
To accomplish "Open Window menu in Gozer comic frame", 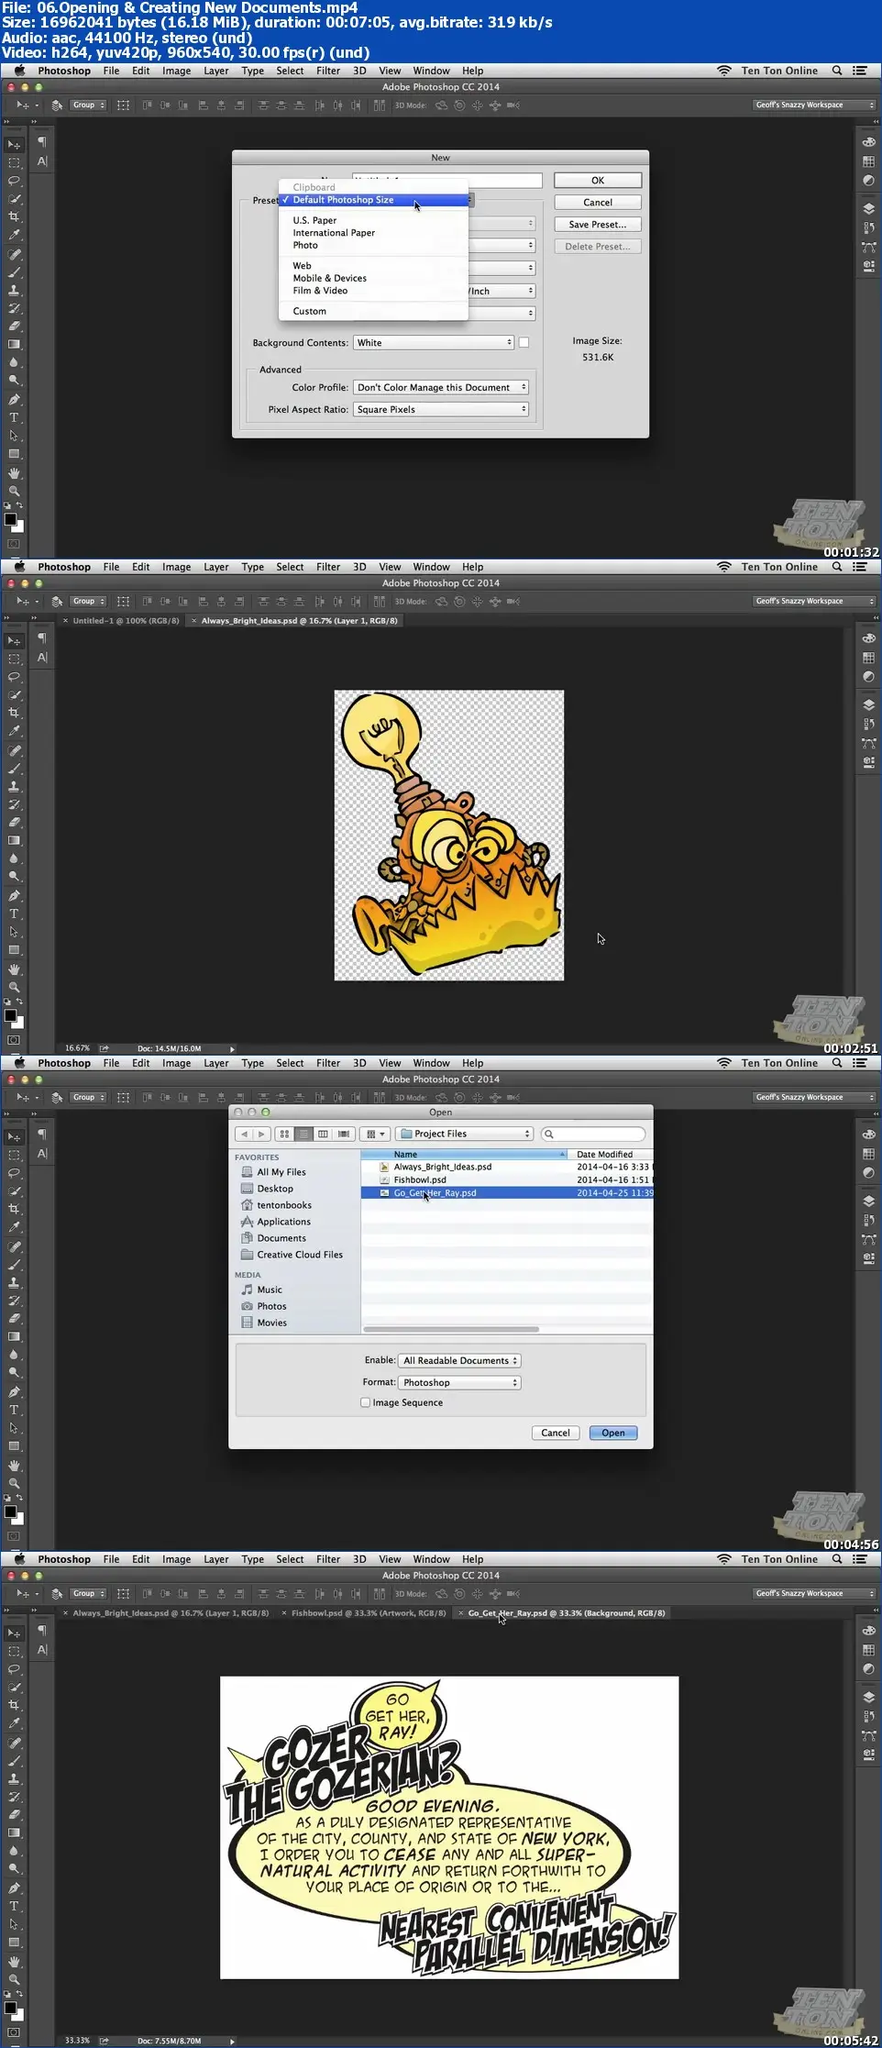I will (x=431, y=1559).
